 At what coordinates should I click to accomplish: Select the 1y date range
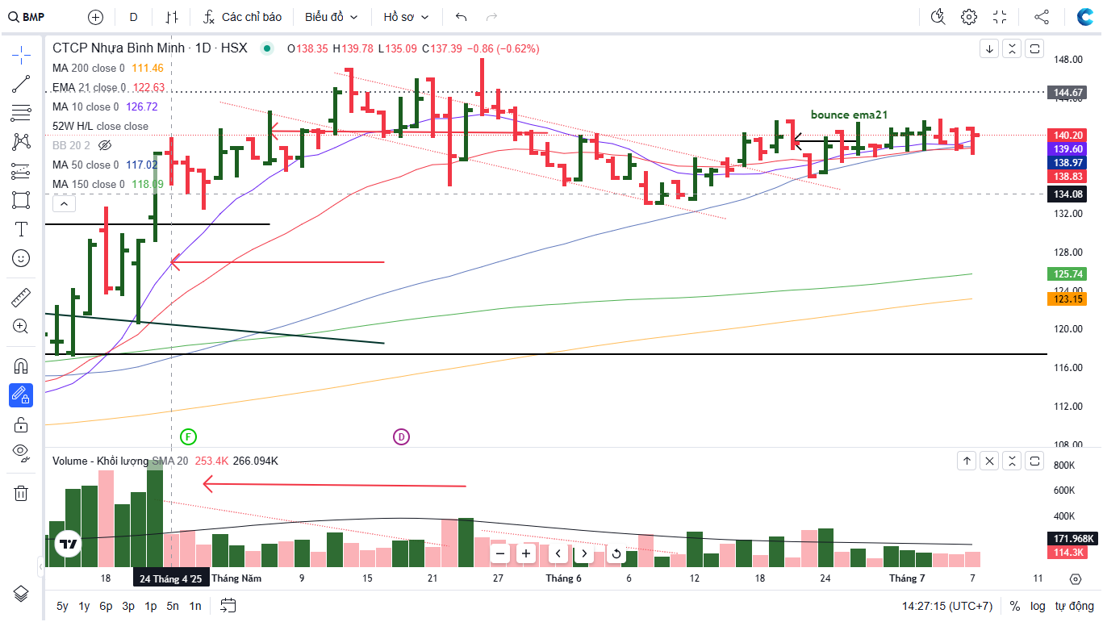84,606
